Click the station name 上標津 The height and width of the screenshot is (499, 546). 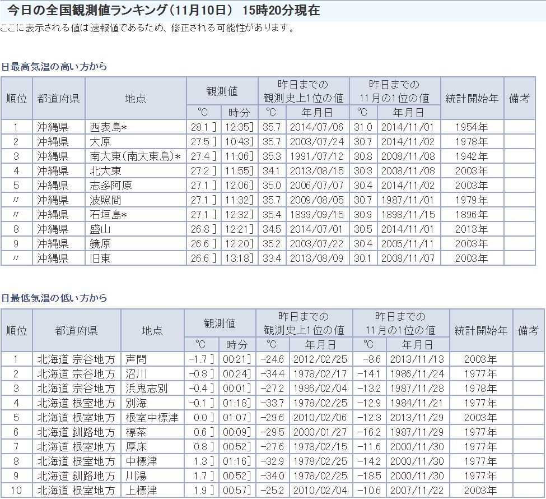[x=141, y=491]
